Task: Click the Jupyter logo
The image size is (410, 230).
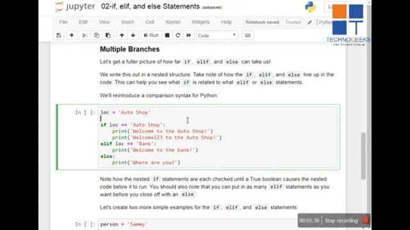Action: pos(76,6)
